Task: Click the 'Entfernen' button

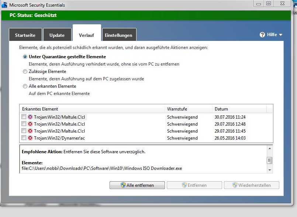Action: (x=194, y=185)
